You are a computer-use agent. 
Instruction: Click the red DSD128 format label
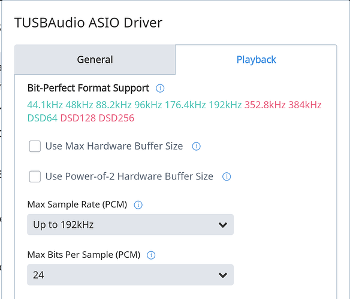tap(78, 118)
